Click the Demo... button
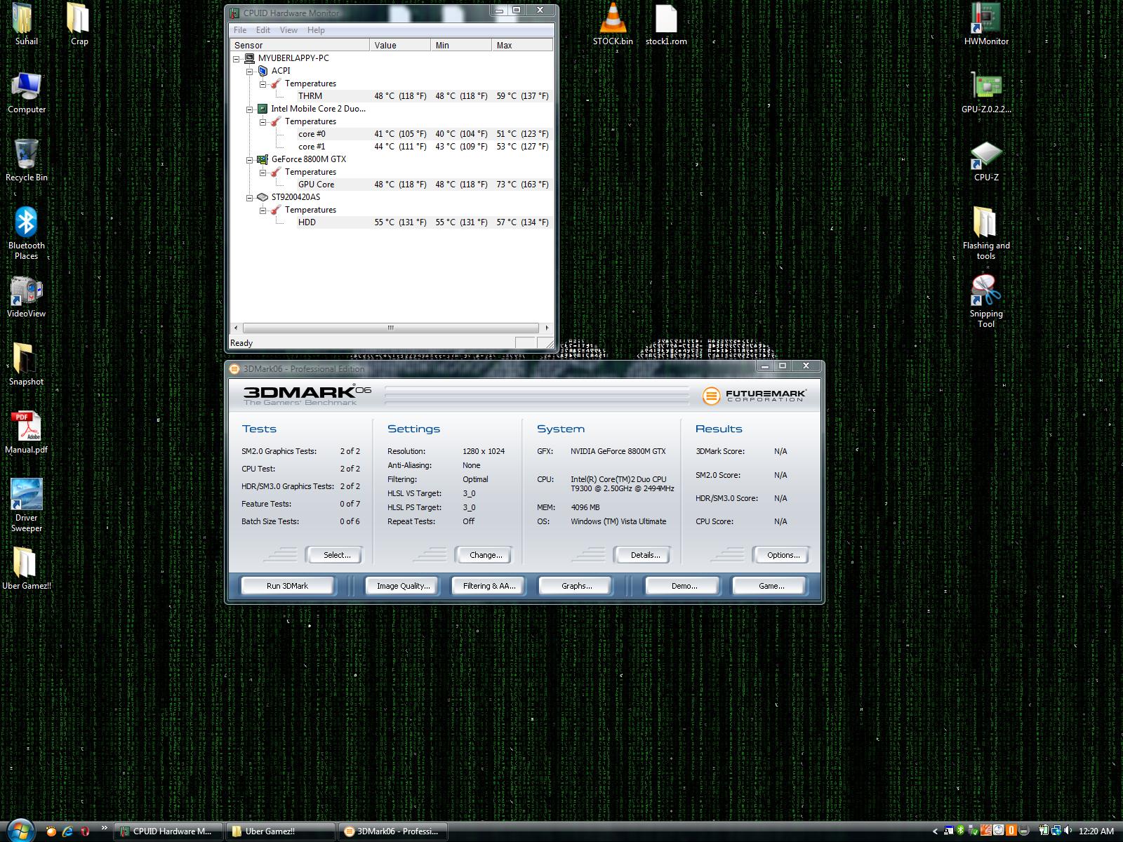This screenshot has width=1123, height=842. (684, 586)
